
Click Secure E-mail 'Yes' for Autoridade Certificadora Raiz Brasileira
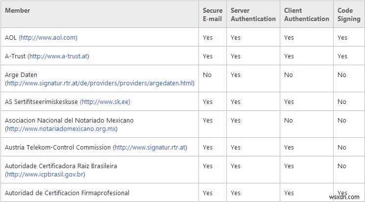point(208,166)
